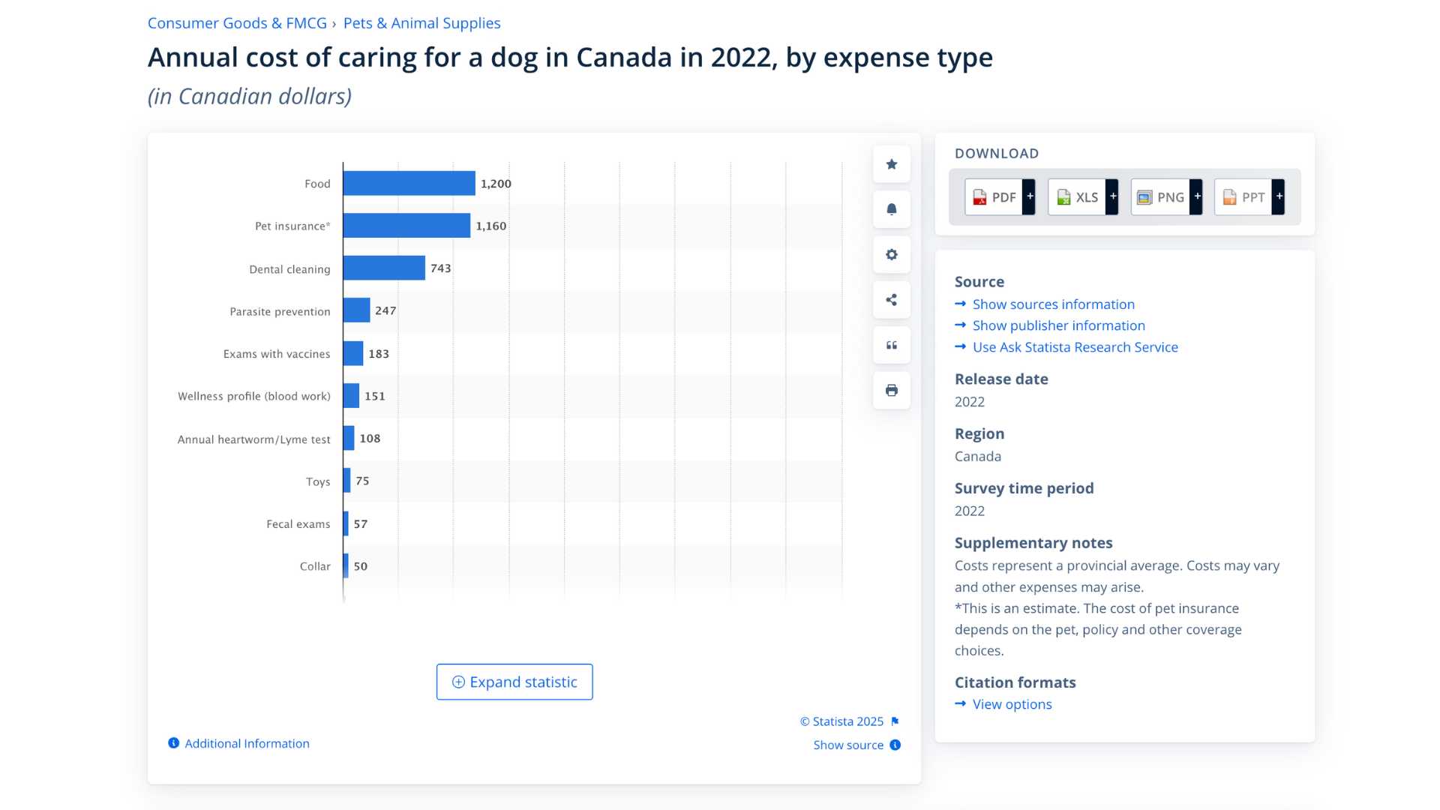Click the quotation mark cite icon
Viewport: 1440px width, 810px height.
pos(891,345)
